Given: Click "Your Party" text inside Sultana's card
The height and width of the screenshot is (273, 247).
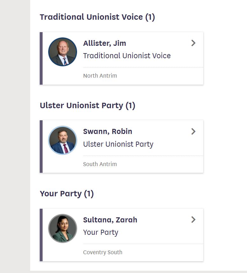Looking at the screenshot, I should coord(100,232).
